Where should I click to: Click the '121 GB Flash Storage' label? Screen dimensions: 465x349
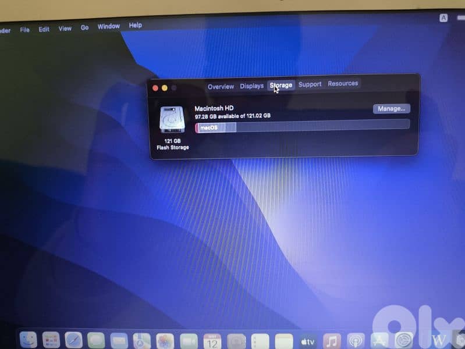click(x=173, y=144)
